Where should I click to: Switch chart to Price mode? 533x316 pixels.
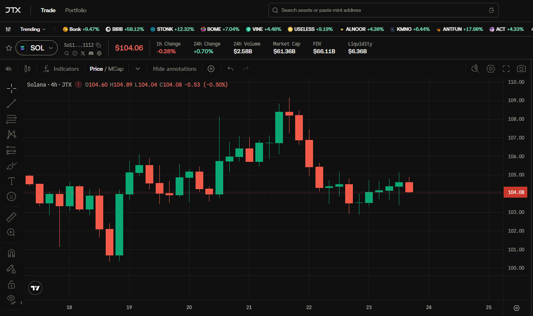click(x=96, y=69)
